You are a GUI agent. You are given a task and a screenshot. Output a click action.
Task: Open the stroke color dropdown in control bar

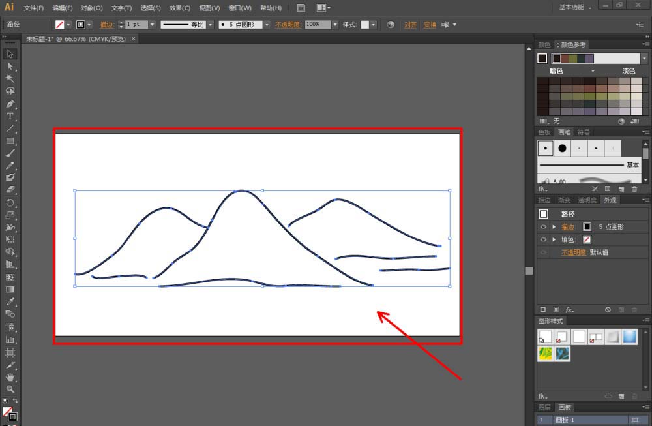pyautogui.click(x=89, y=25)
